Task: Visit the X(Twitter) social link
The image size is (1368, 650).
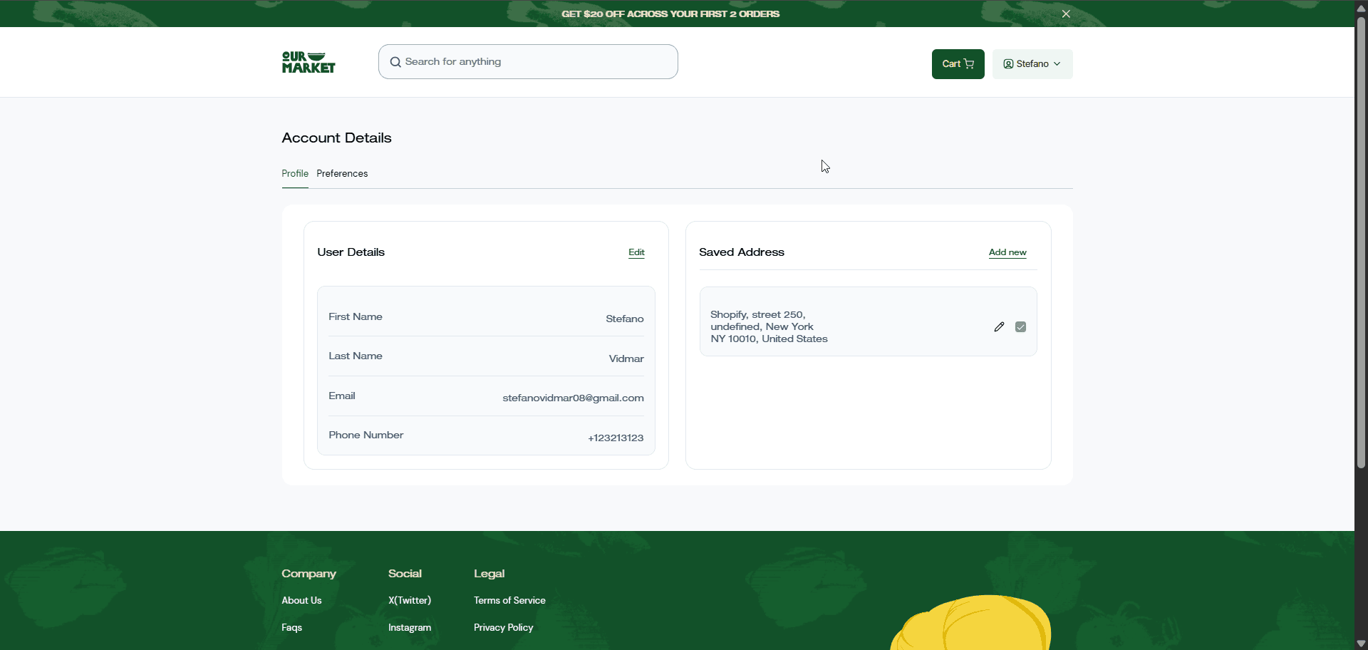Action: 410,601
